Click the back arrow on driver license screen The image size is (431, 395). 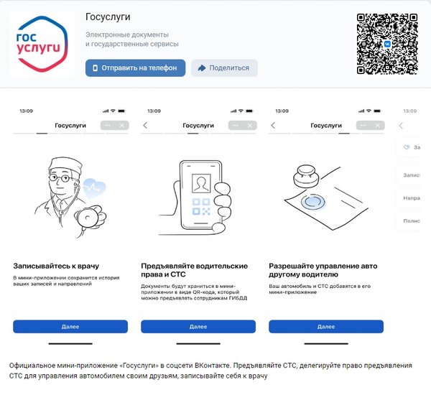(145, 126)
